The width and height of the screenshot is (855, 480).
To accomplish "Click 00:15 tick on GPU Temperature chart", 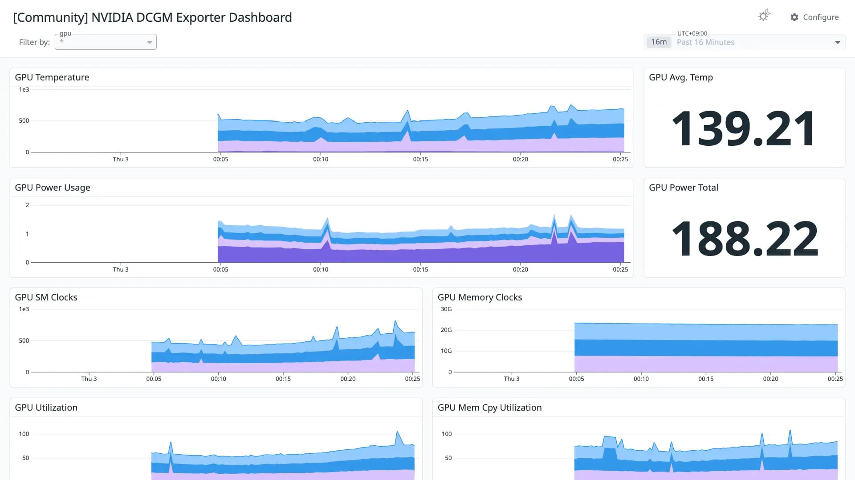I will 420,159.
